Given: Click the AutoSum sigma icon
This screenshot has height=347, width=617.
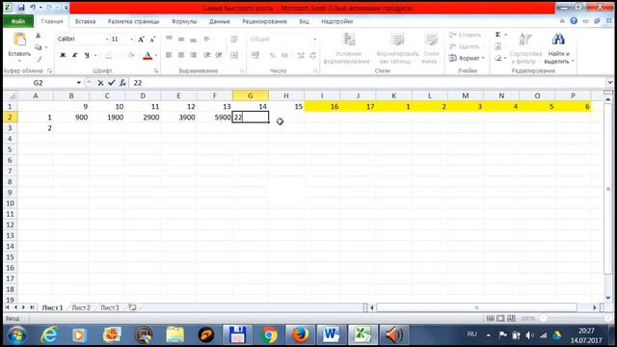Looking at the screenshot, I should 497,35.
